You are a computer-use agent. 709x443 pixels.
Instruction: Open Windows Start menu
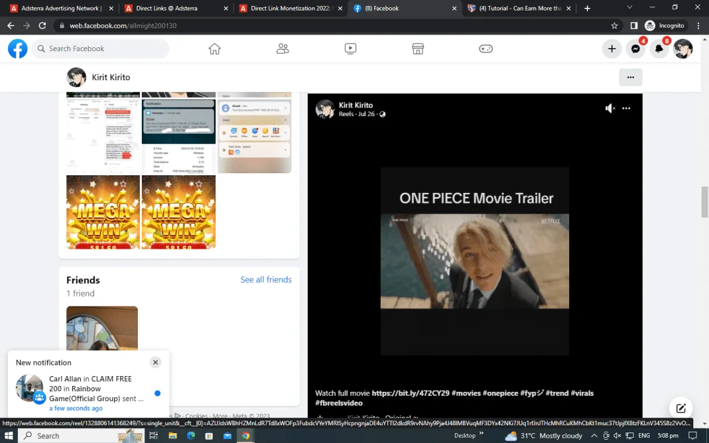(x=9, y=436)
